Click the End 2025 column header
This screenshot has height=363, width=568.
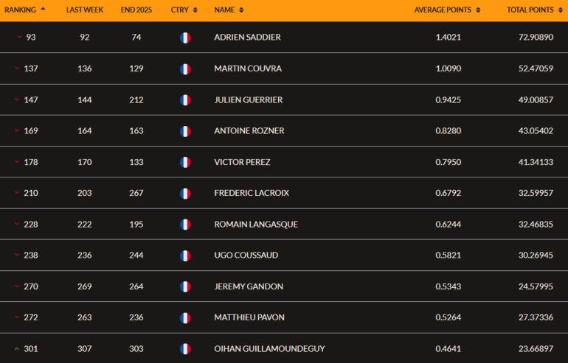pos(136,10)
